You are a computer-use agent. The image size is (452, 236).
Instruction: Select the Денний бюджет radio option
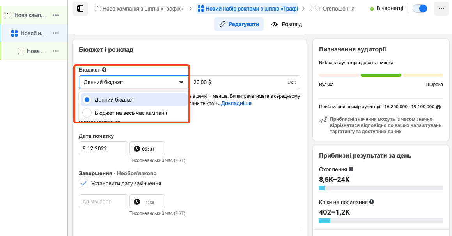tap(87, 100)
